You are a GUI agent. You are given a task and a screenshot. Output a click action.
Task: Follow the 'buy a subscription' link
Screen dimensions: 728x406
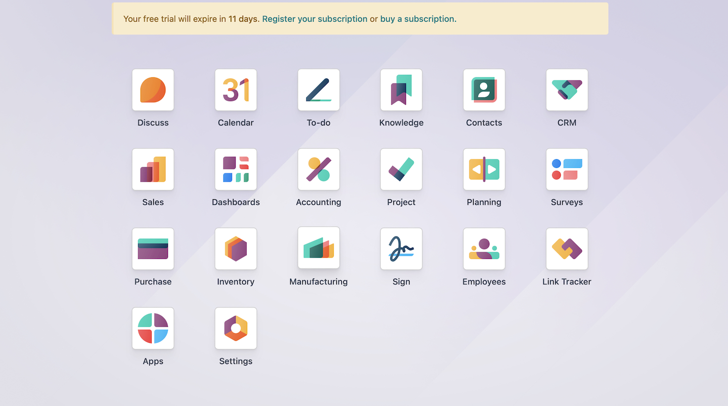[417, 19]
